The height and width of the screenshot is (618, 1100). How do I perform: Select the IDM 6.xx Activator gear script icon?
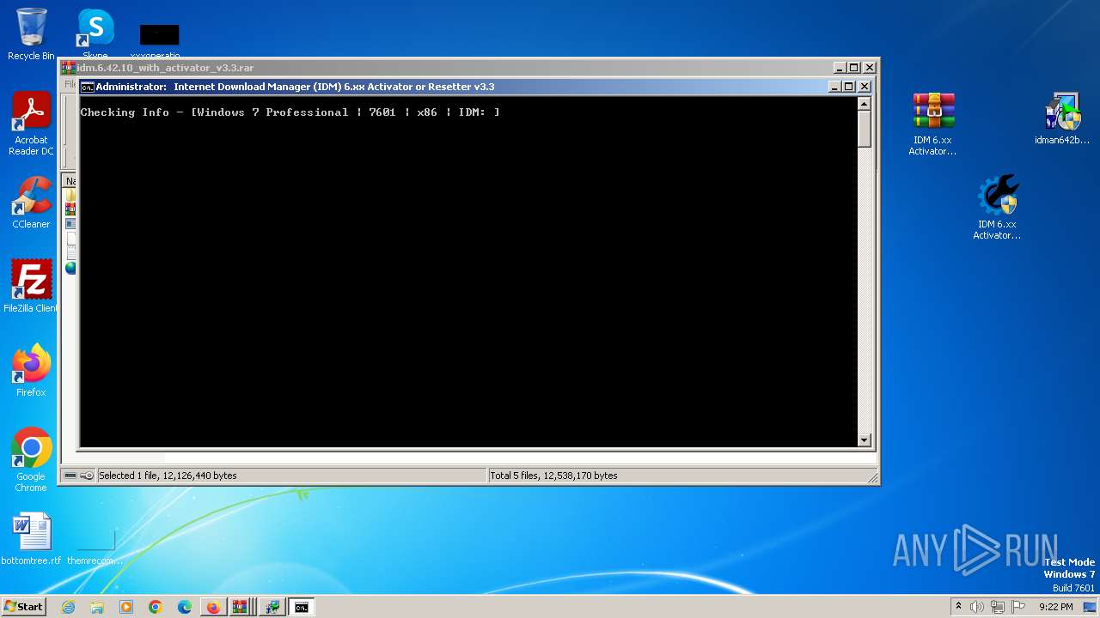click(x=998, y=208)
